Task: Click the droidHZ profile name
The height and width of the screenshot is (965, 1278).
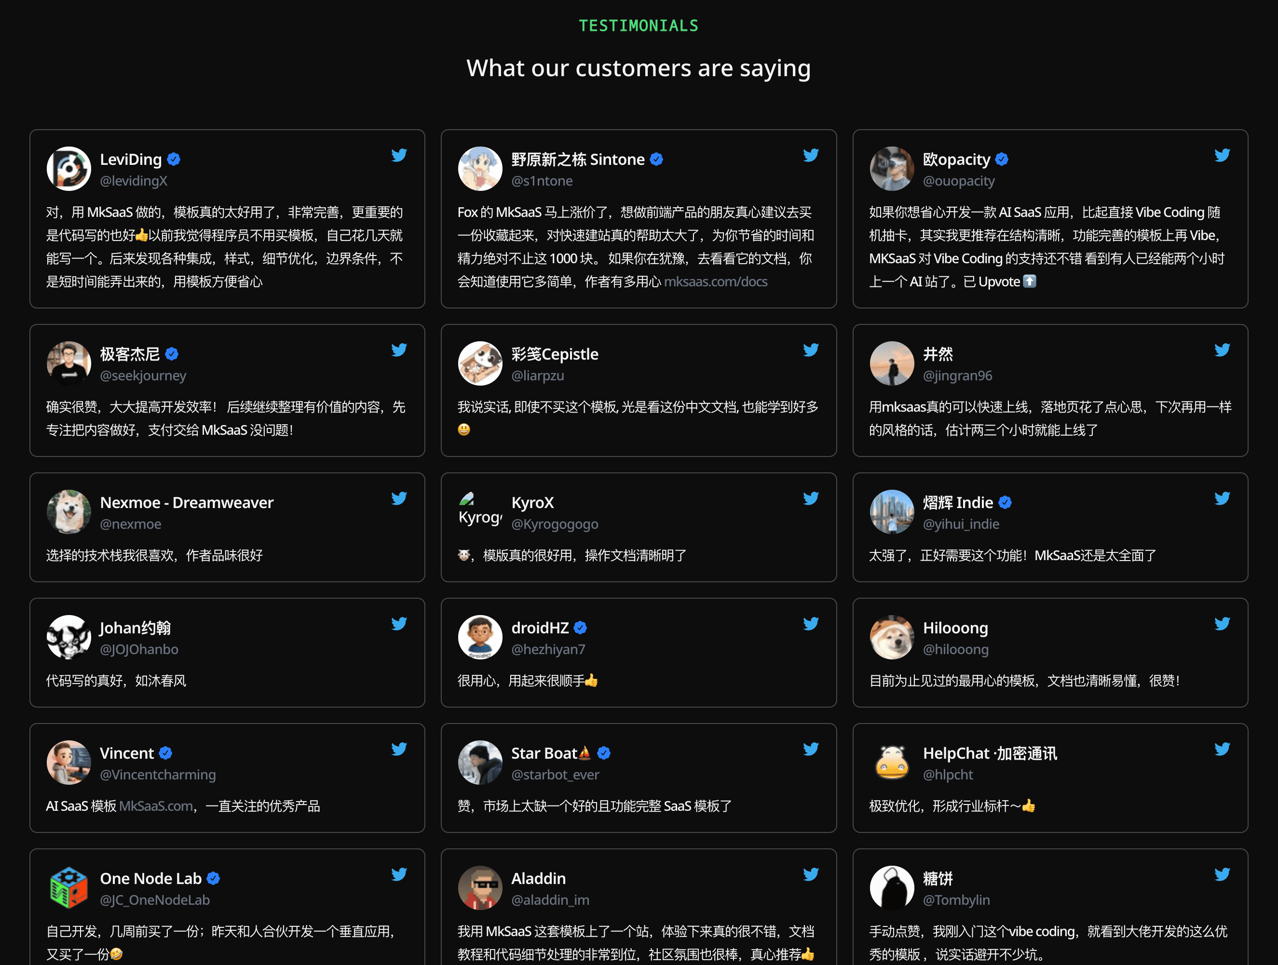Action: tap(540, 628)
